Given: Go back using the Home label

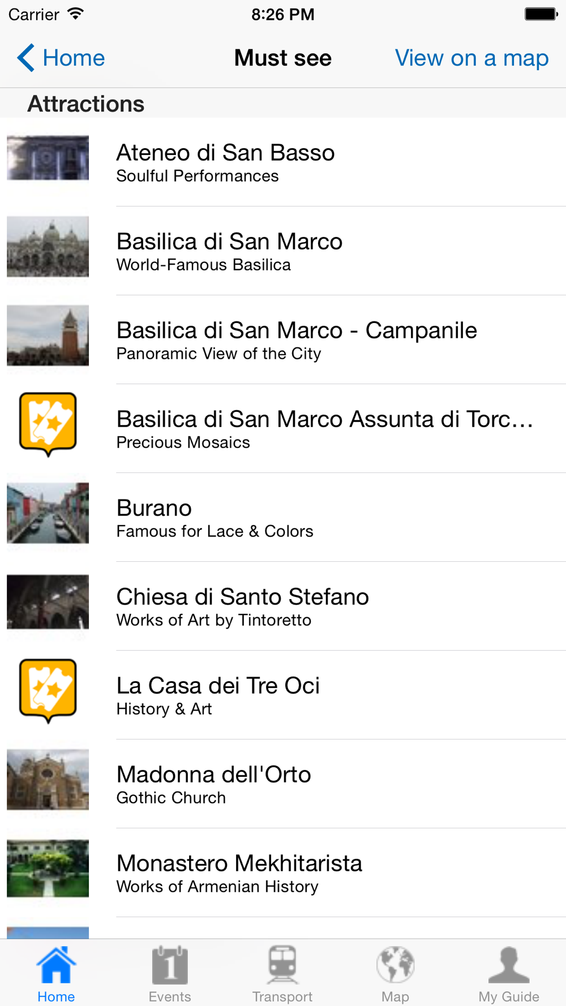Looking at the screenshot, I should click(x=74, y=58).
